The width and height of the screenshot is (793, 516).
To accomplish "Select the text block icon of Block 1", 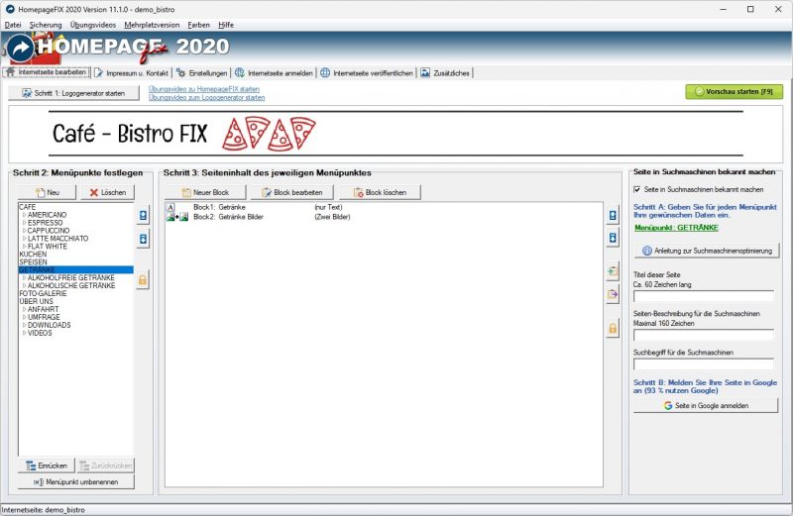I will [170, 207].
